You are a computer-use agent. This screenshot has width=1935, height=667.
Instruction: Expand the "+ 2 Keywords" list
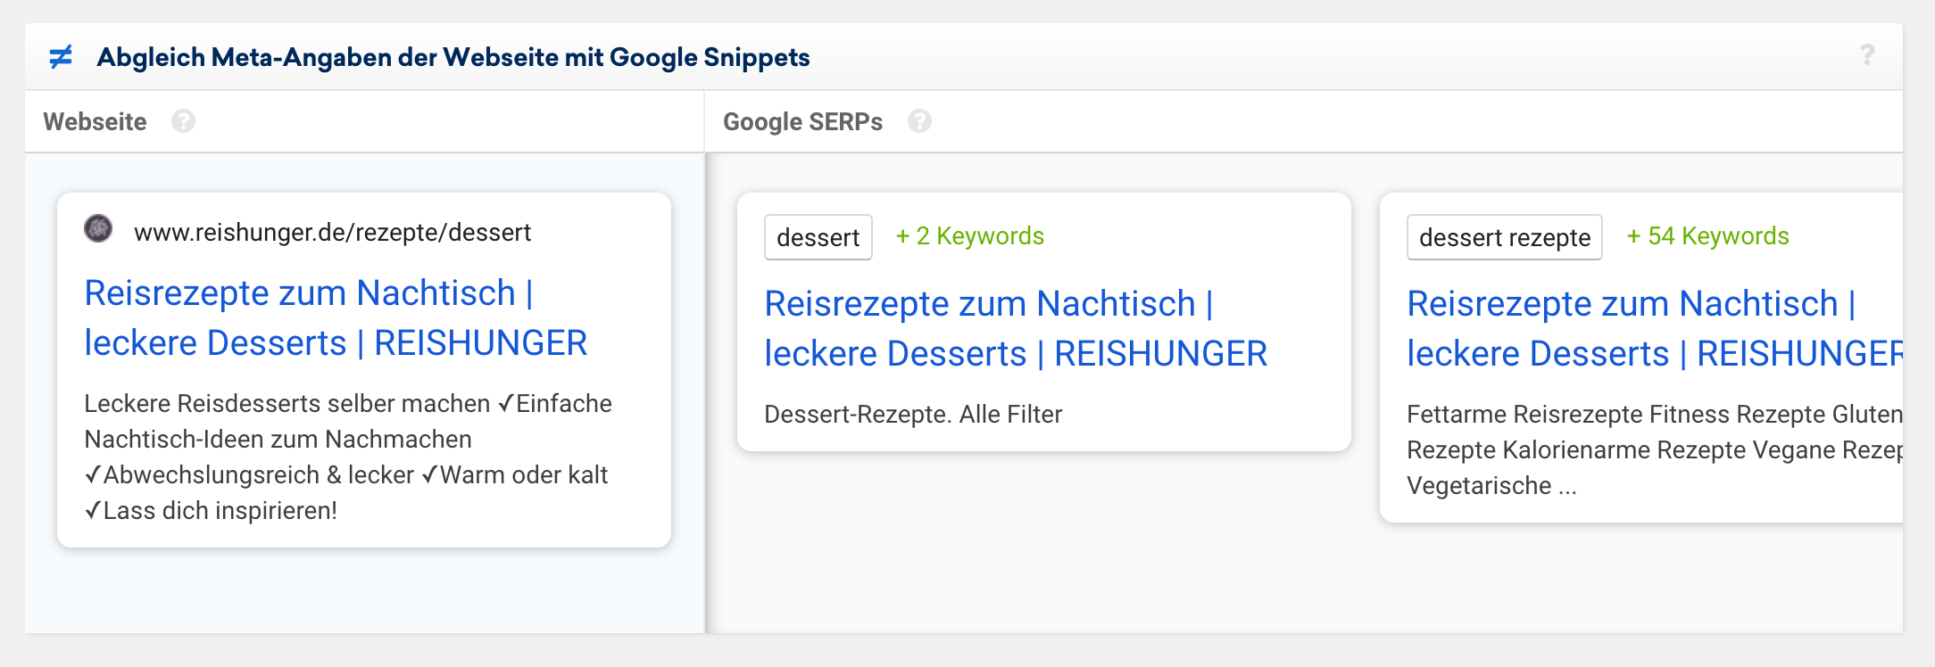pos(969,236)
